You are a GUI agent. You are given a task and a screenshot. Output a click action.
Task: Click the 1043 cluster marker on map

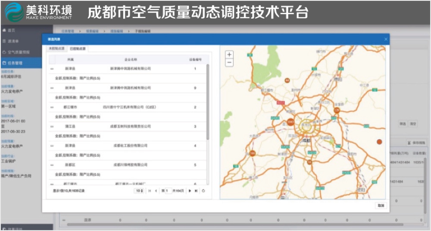(x=290, y=122)
